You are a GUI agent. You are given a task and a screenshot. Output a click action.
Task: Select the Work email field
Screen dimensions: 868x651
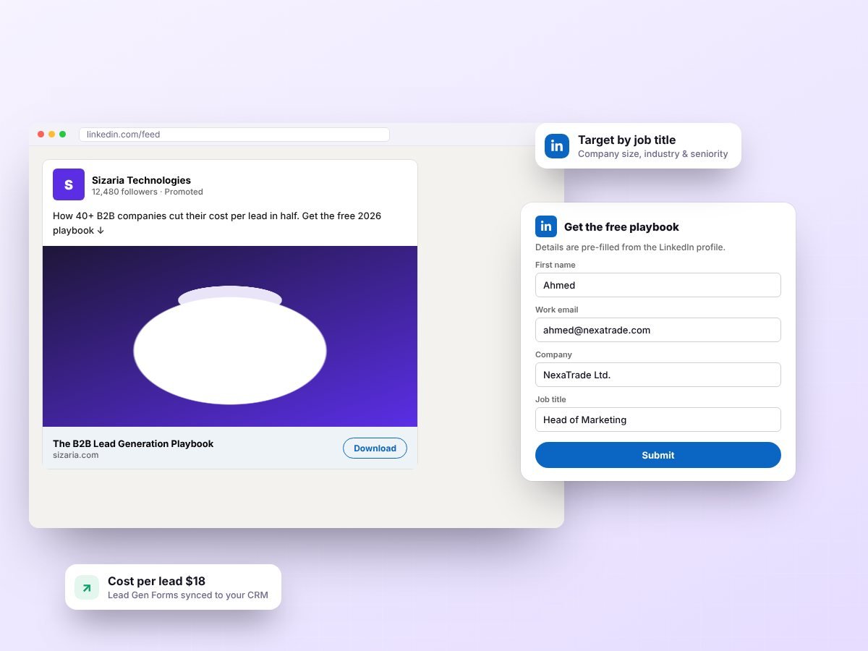(x=658, y=330)
